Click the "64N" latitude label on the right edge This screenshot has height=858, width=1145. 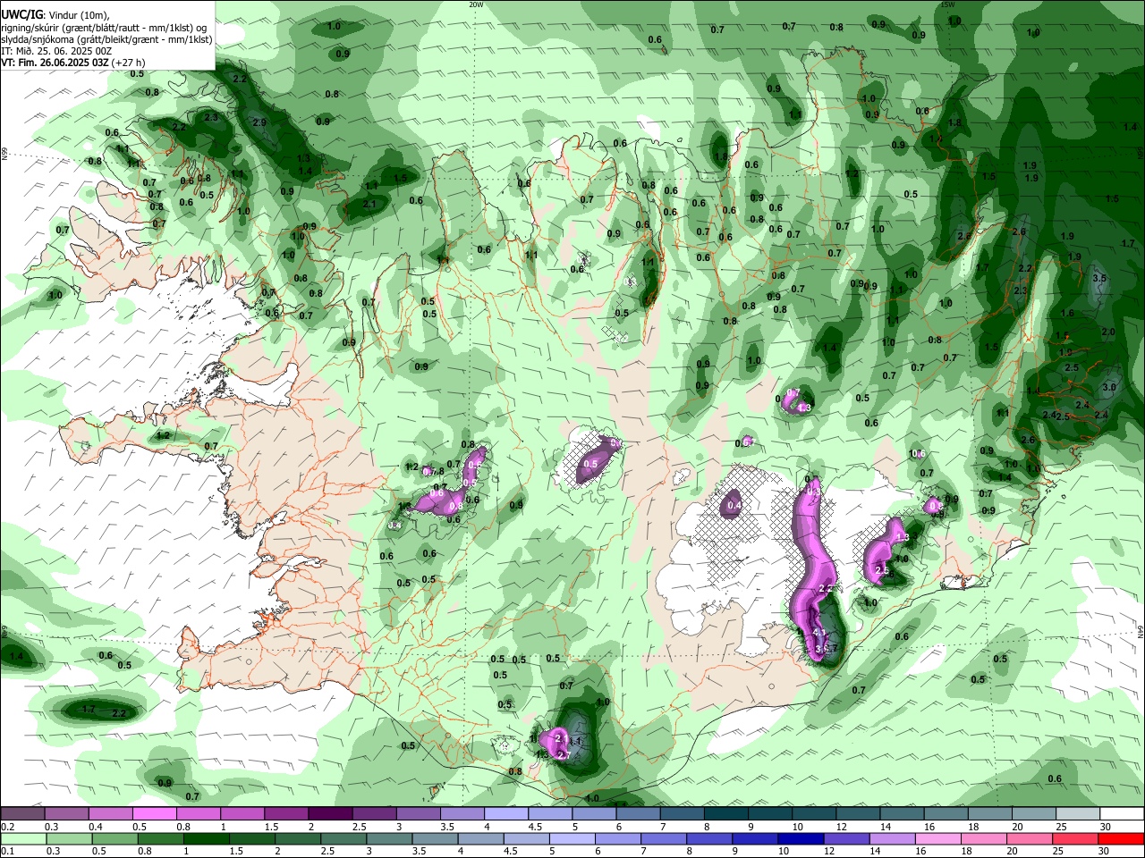coord(1141,631)
